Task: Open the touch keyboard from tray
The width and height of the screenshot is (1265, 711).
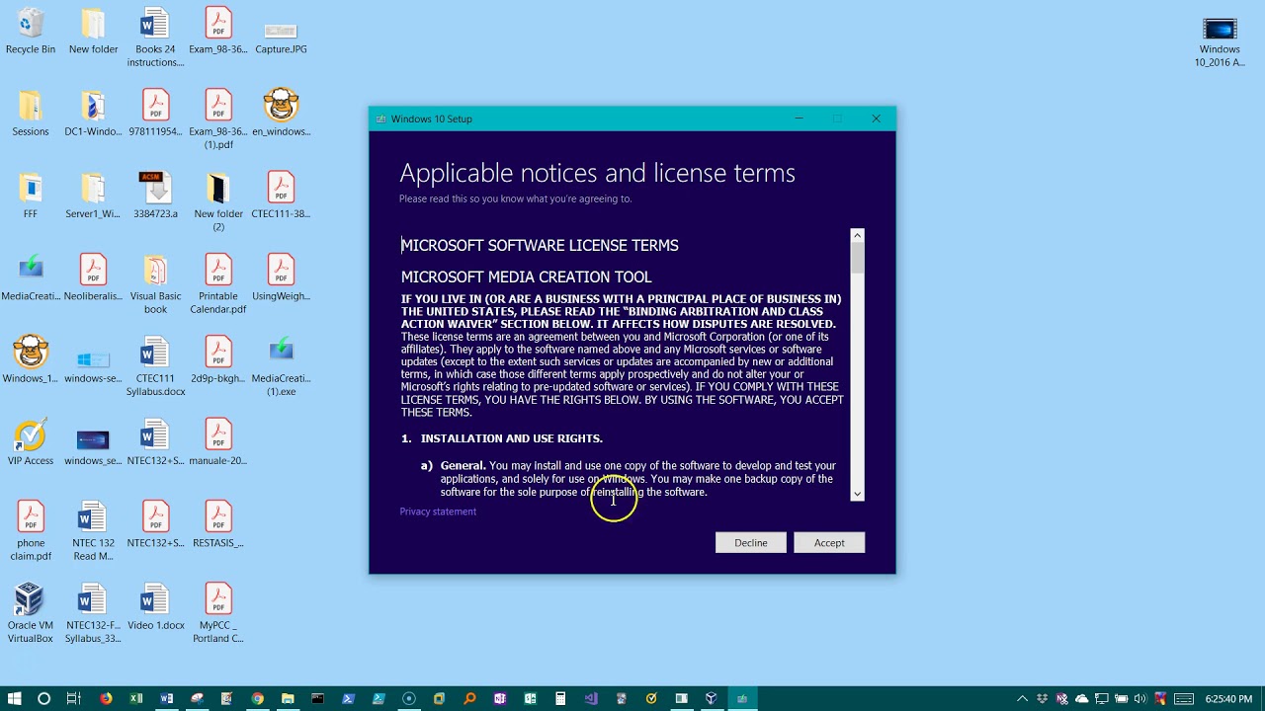Action: [x=1184, y=699]
